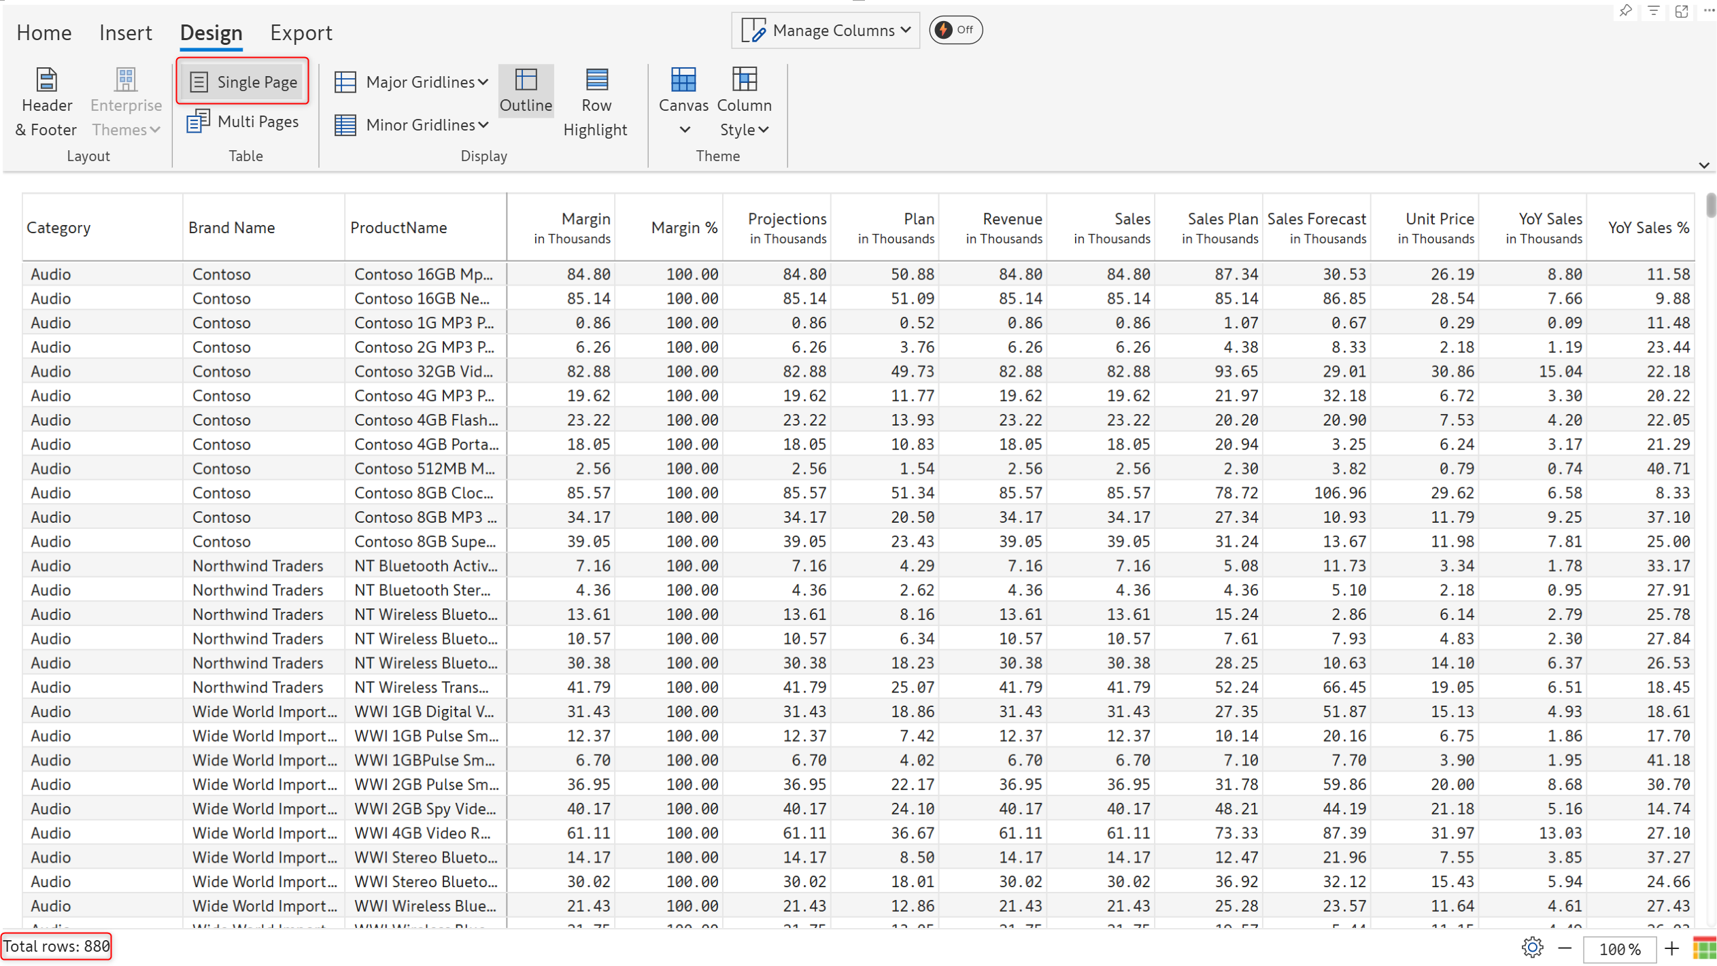The image size is (1717, 966).
Task: Expand the Major Gridlines dropdown
Action: pyautogui.click(x=411, y=82)
